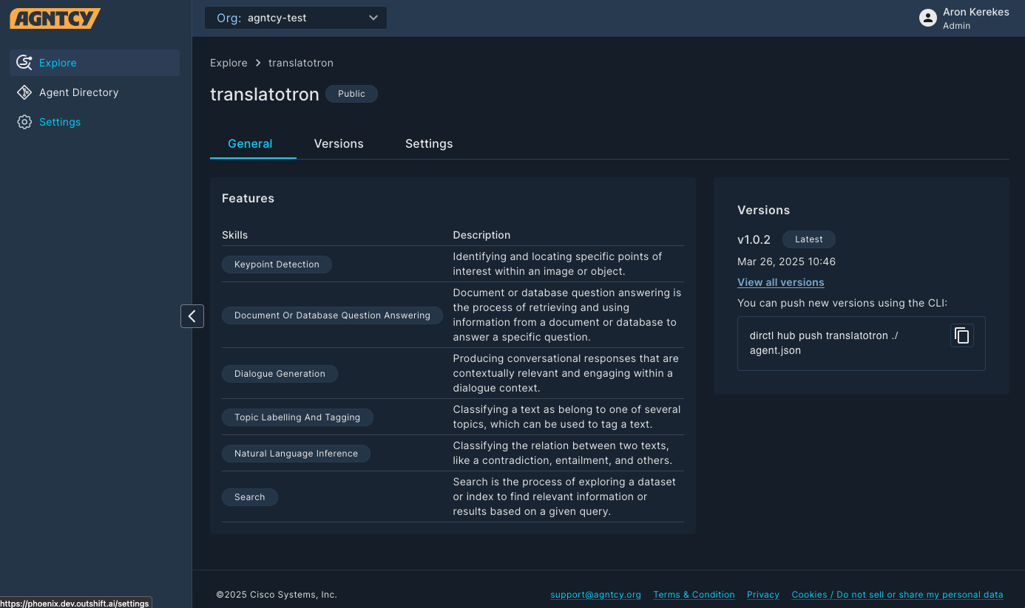The width and height of the screenshot is (1025, 608).
Task: Click the Skills column header
Action: tap(234, 235)
